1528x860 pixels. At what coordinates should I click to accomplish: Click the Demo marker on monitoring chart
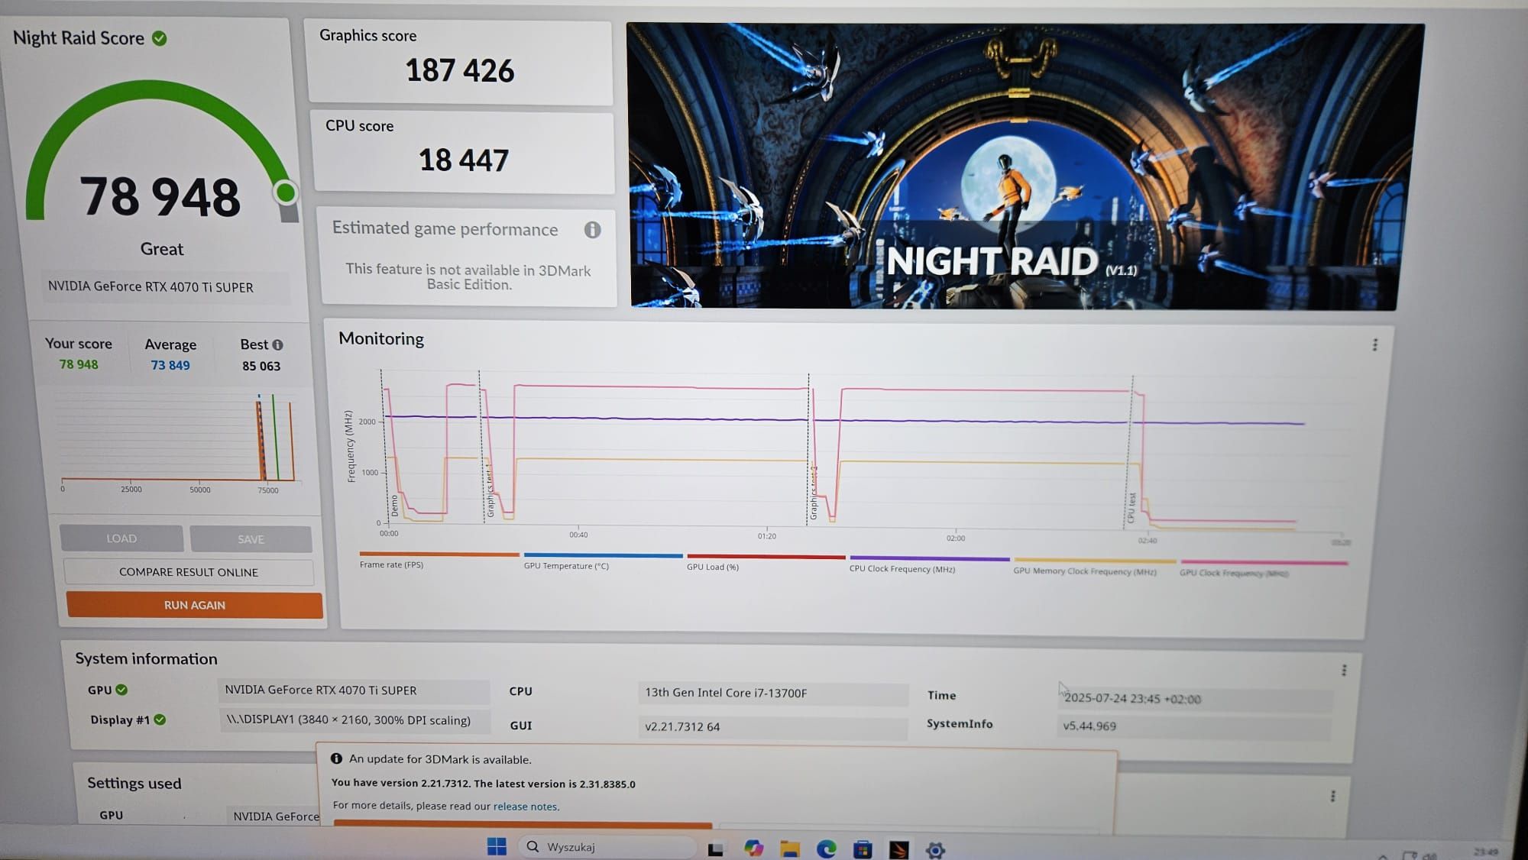click(394, 506)
